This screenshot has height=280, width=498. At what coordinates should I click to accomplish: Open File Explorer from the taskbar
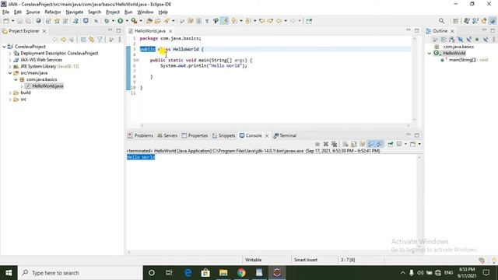tap(223, 273)
